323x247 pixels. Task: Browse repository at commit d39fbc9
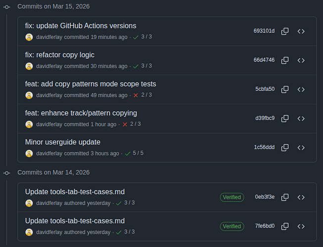click(301, 119)
